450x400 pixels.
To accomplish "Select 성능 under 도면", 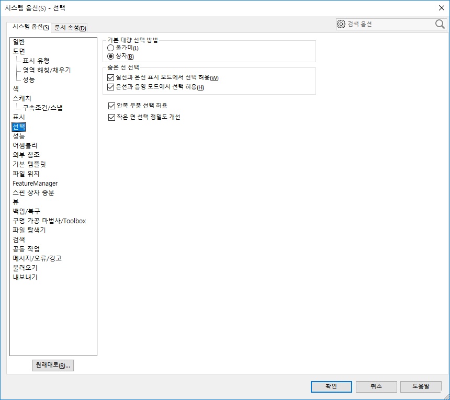I will click(29, 79).
